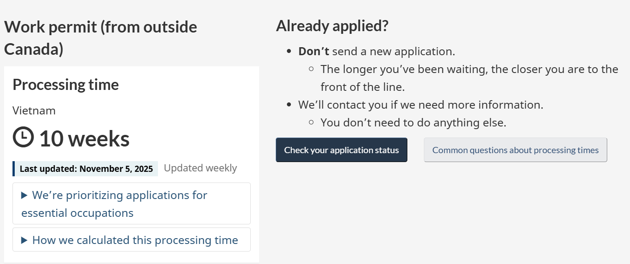
Task: Click the bold "Don't" word
Action: (314, 51)
